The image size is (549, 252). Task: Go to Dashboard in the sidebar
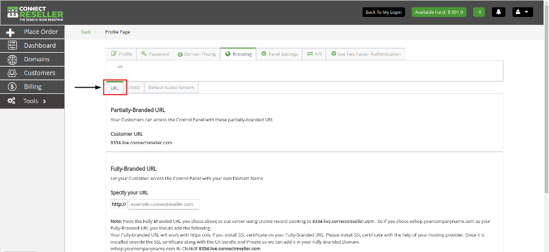pyautogui.click(x=32, y=45)
